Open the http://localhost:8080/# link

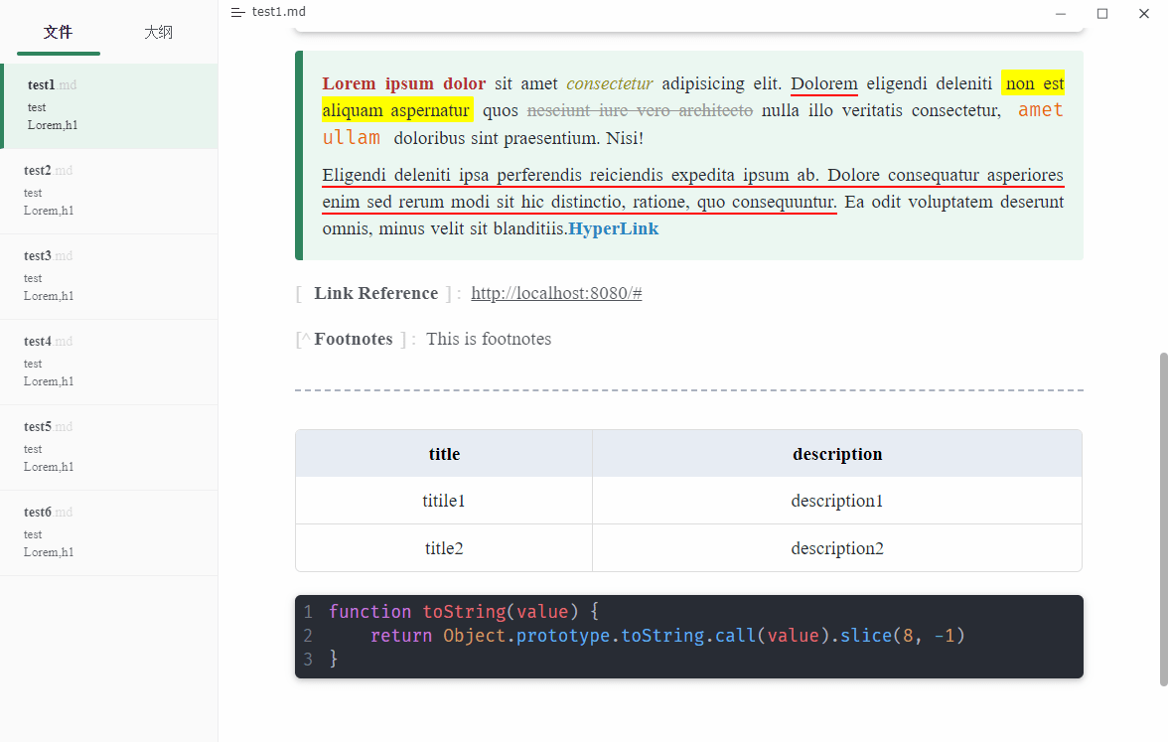[x=556, y=294]
